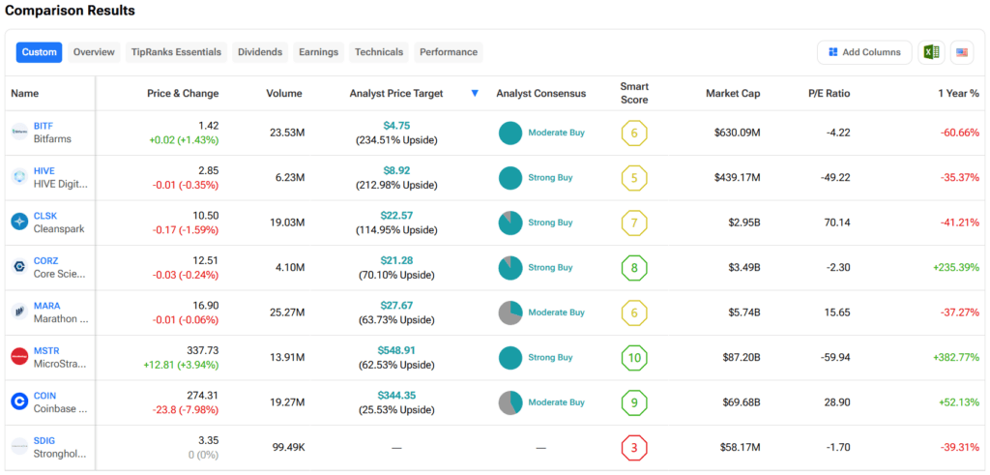Screen dimensions: 990x475
Task: Click the $4.75 price target
Action: [396, 126]
